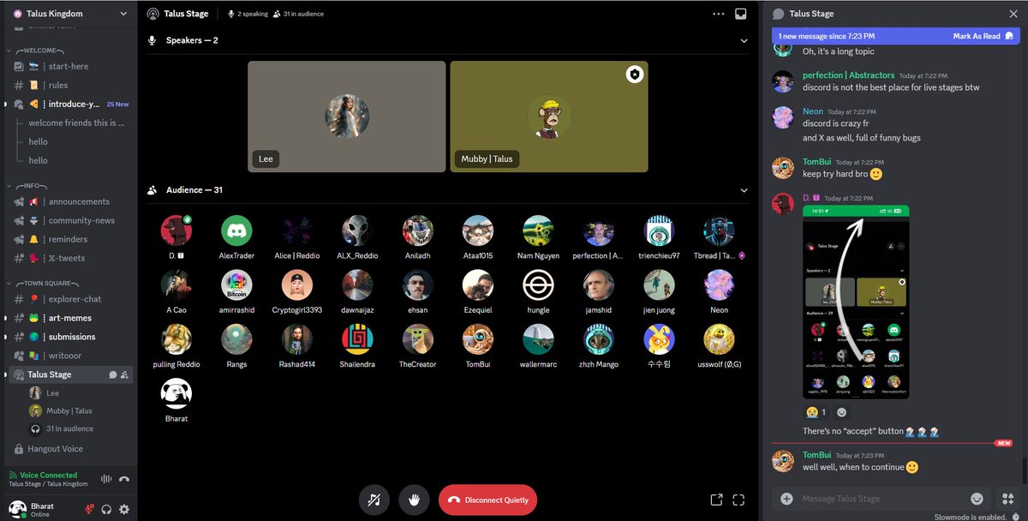Pop out the stage window

pyautogui.click(x=716, y=500)
